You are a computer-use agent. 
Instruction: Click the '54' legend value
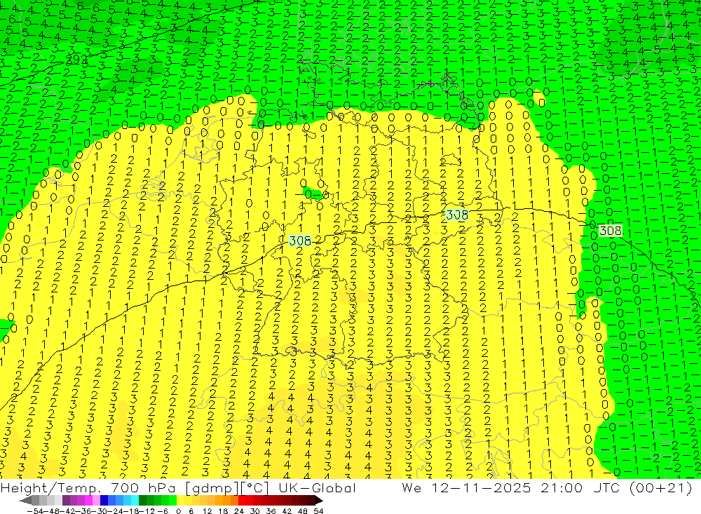[318, 510]
